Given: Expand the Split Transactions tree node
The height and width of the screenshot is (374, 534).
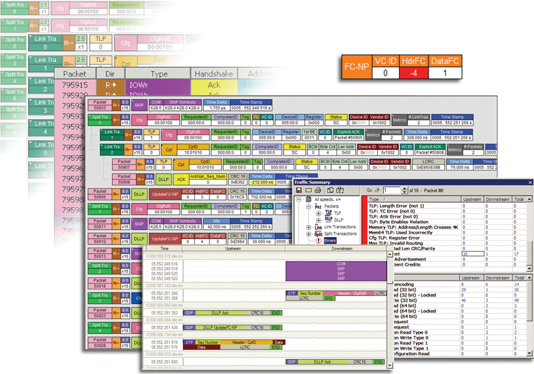Looking at the screenshot, I should point(308,234).
